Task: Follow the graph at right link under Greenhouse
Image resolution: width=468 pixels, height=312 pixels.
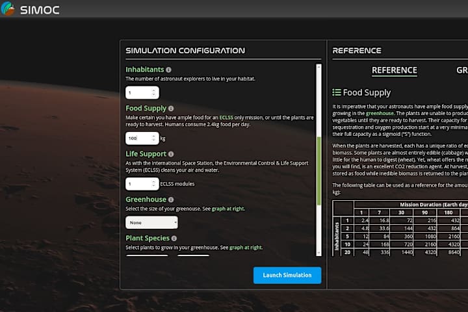Action: pos(228,209)
